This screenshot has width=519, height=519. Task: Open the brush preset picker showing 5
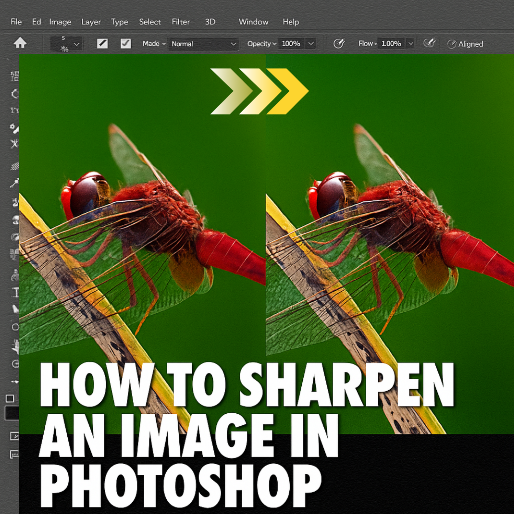click(x=66, y=43)
